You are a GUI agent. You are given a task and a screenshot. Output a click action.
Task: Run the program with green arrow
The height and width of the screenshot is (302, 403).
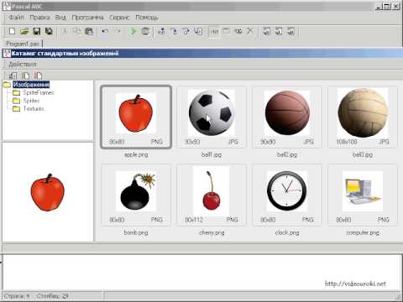click(x=133, y=31)
